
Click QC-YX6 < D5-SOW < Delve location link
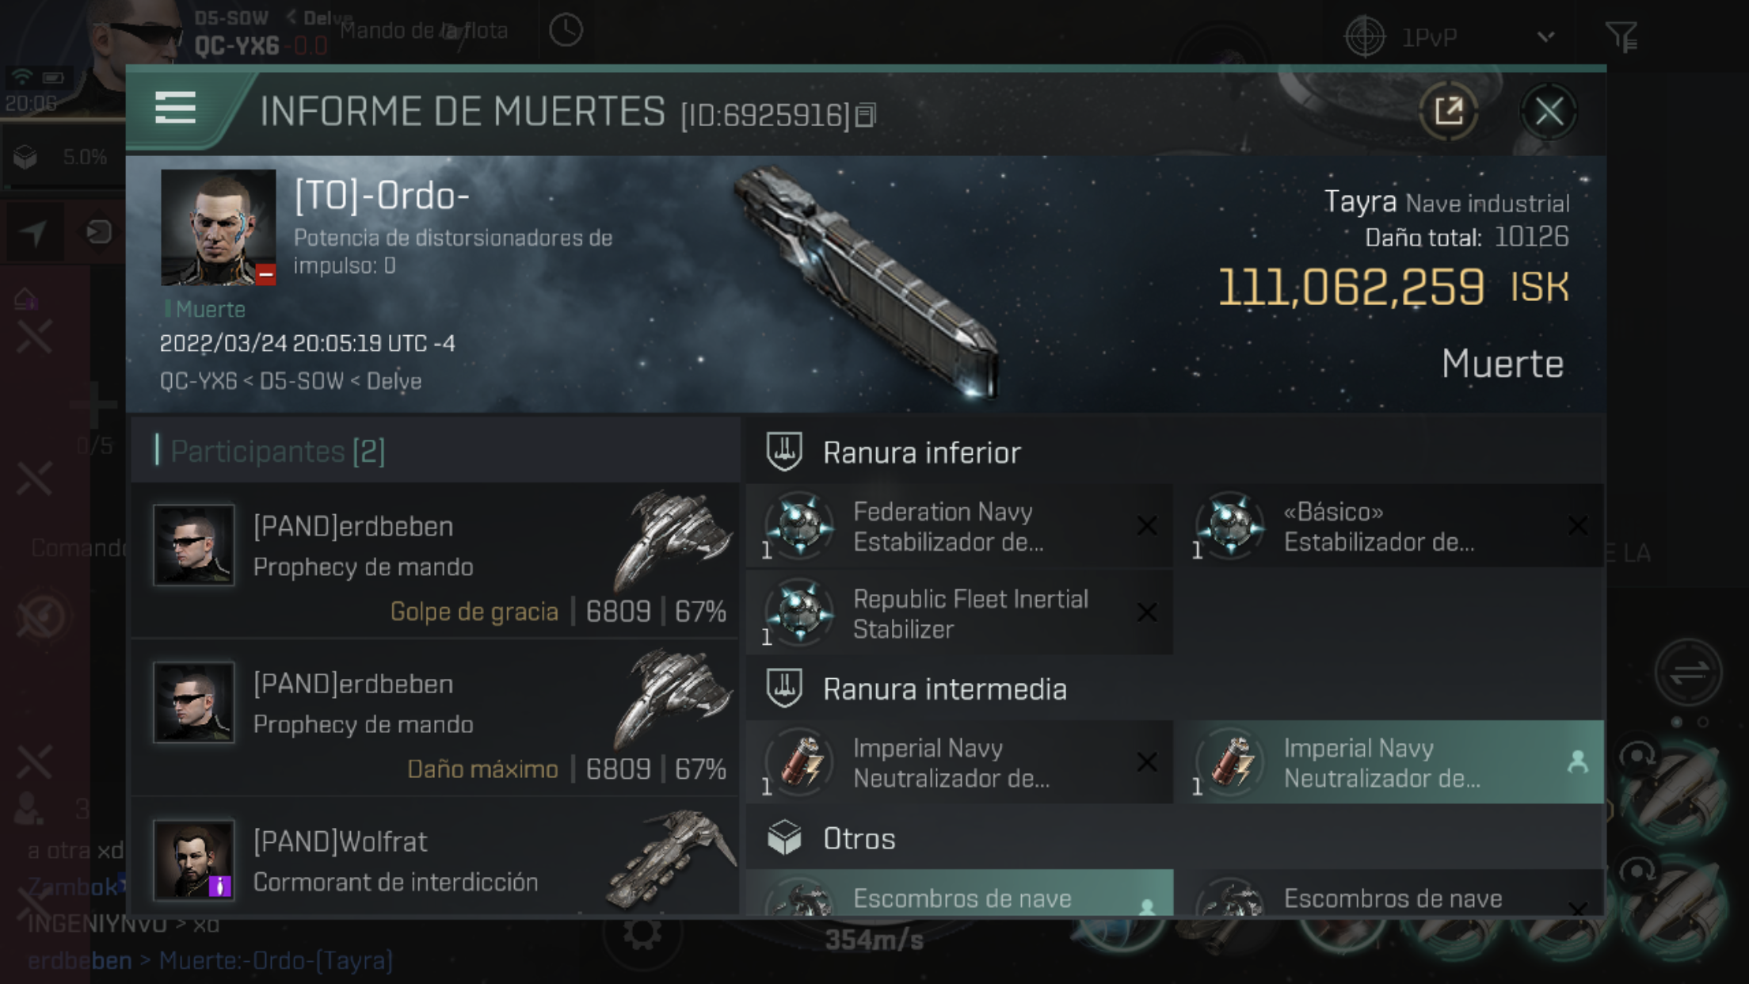click(x=291, y=381)
